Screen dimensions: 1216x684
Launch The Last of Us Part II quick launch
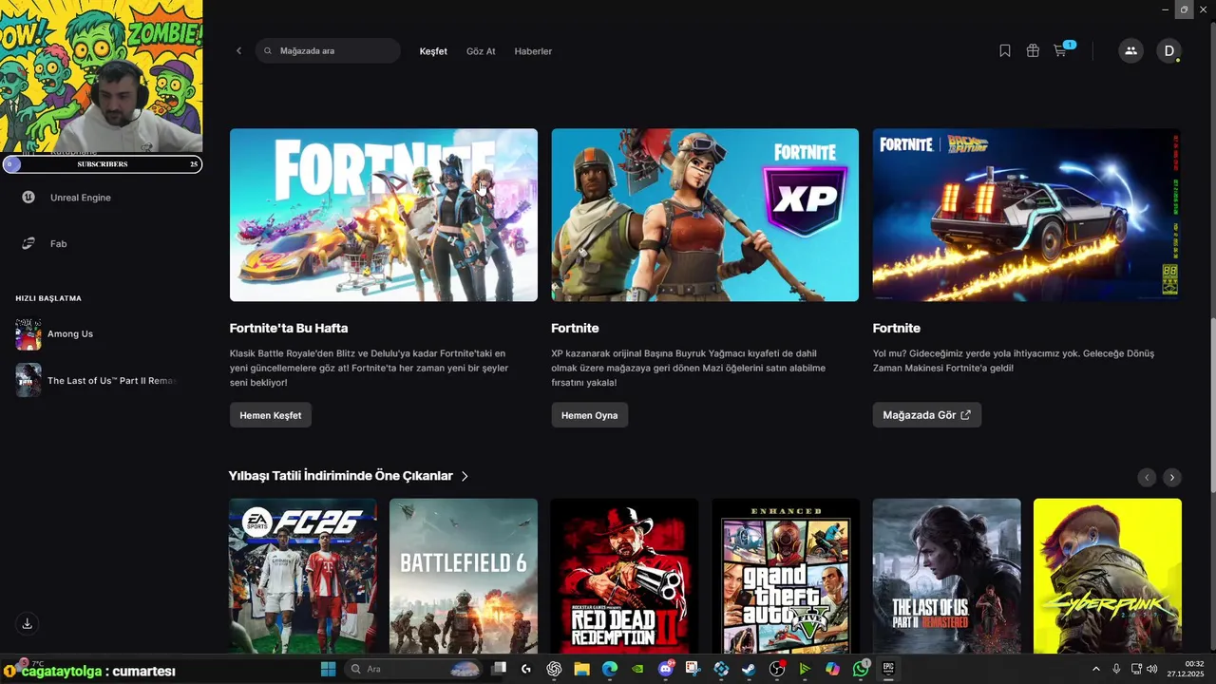(x=96, y=381)
